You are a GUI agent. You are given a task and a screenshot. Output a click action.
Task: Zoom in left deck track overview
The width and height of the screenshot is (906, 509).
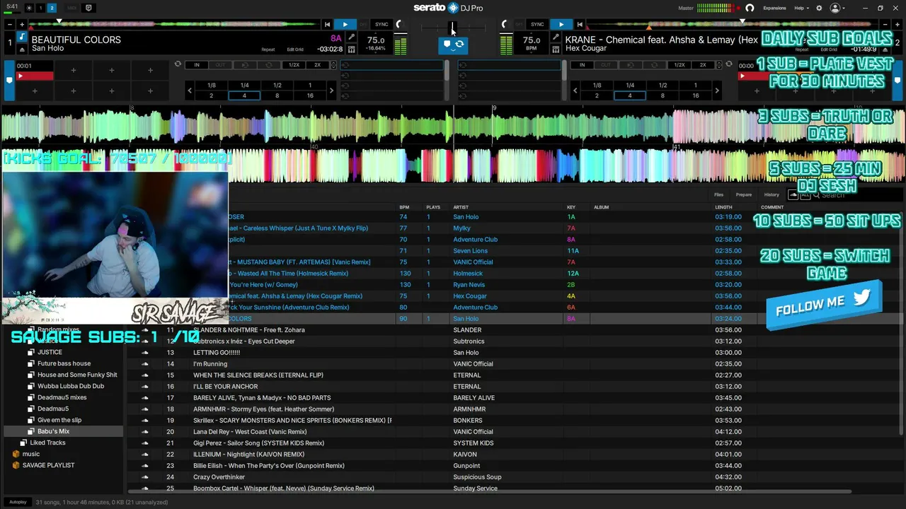[x=22, y=25]
